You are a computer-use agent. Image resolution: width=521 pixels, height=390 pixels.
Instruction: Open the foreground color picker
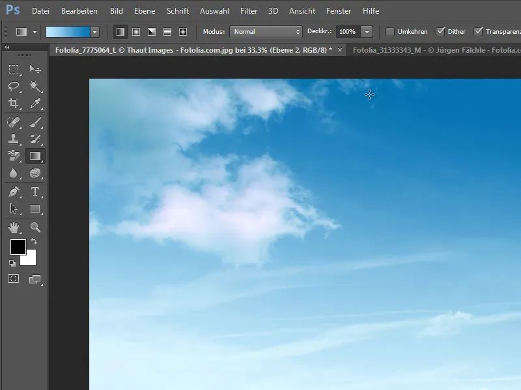(x=18, y=246)
